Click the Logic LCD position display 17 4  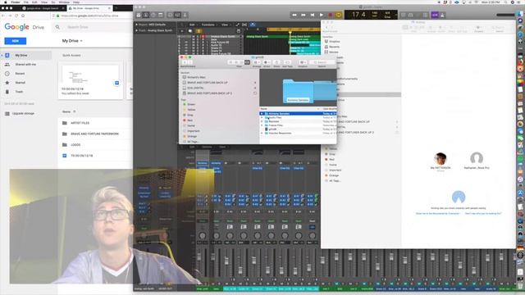358,15
